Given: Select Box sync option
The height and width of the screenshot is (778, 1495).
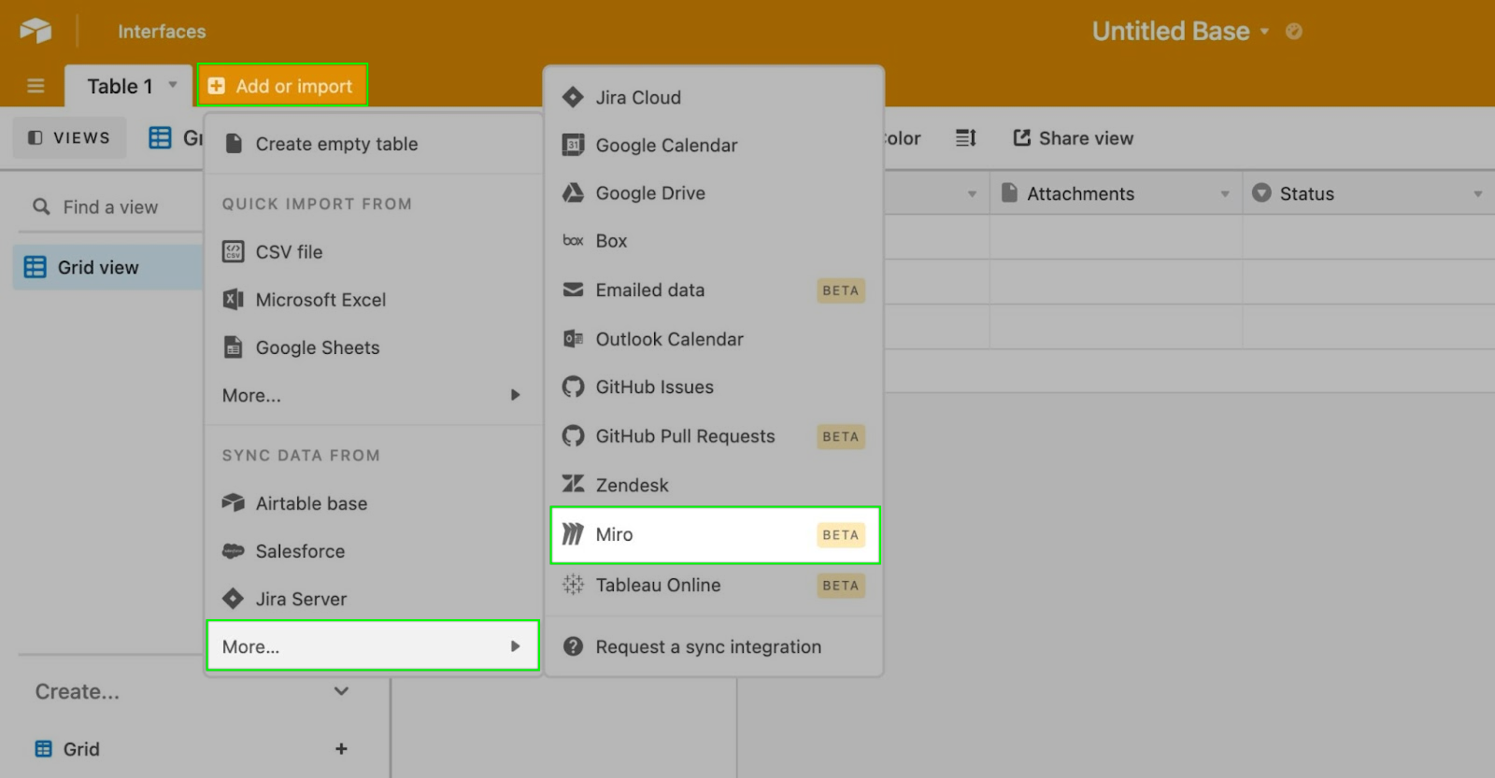Looking at the screenshot, I should coord(714,241).
